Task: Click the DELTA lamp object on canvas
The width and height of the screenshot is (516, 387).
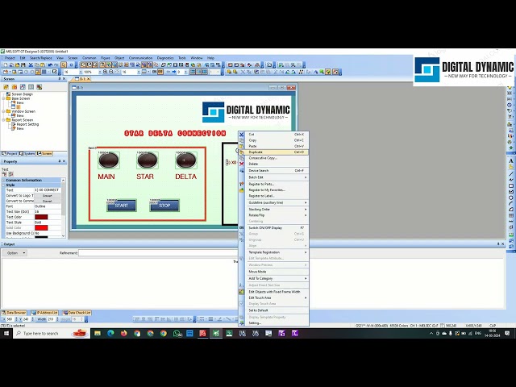Action: point(186,160)
